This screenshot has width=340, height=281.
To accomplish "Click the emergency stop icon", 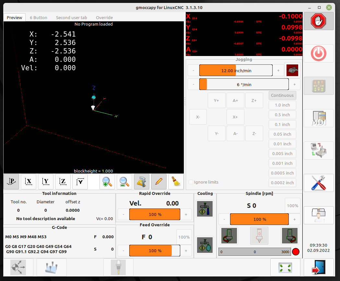I will point(318,21).
